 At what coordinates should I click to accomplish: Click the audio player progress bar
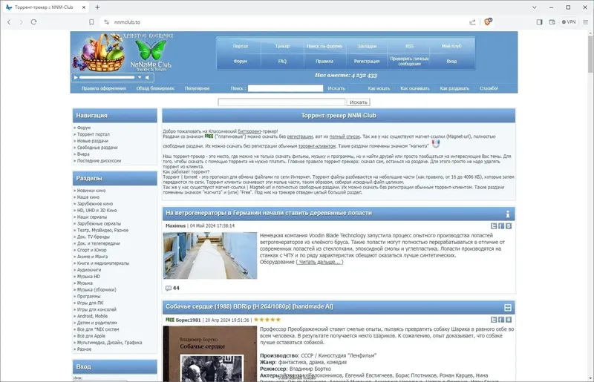click(107, 77)
